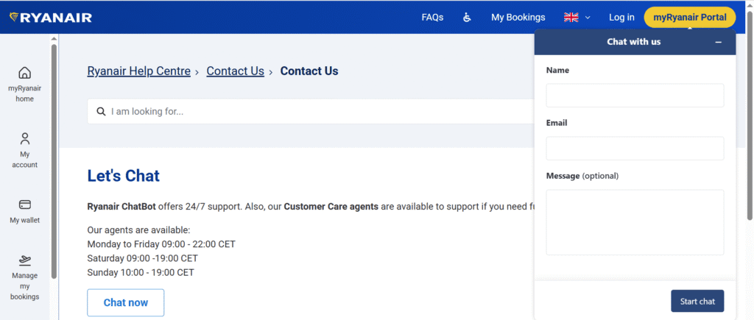Click 'Our agents are available:' text

pyautogui.click(x=138, y=230)
